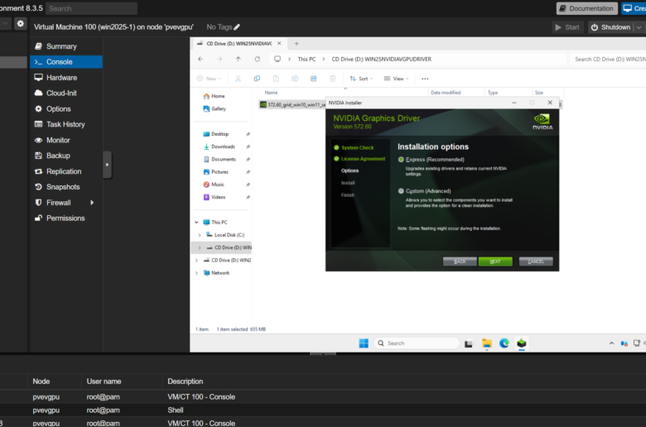
Task: Select the Console menu item
Action: [66, 62]
